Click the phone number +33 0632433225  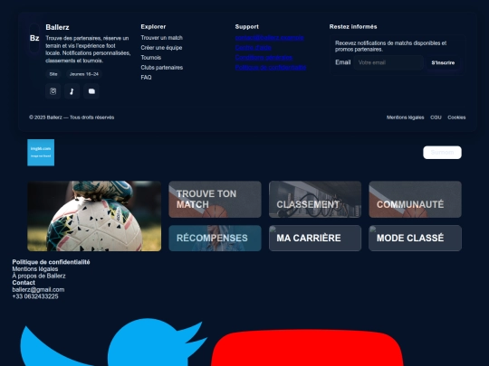pyautogui.click(x=35, y=296)
